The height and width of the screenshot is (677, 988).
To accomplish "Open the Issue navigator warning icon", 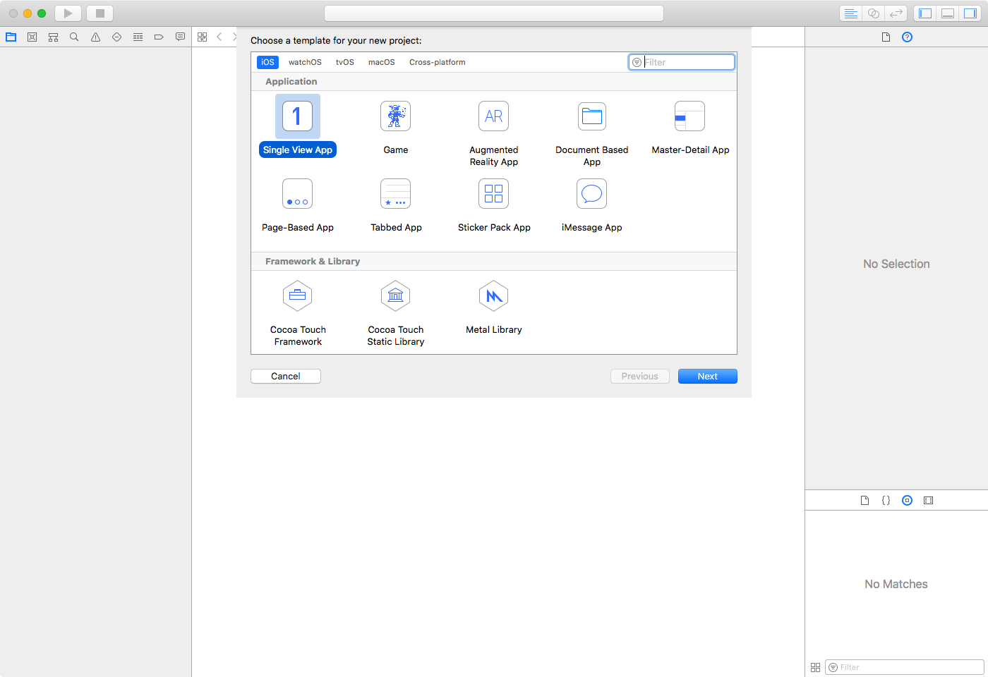I will click(95, 37).
